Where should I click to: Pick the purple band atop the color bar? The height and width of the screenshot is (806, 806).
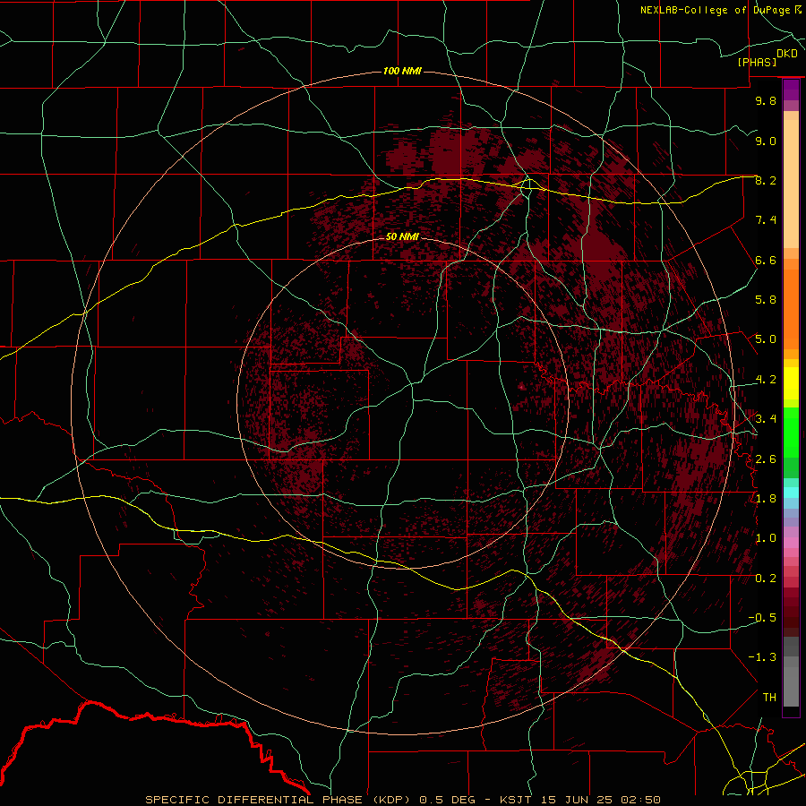click(791, 90)
